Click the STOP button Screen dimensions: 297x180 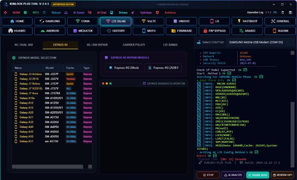pos(208,175)
